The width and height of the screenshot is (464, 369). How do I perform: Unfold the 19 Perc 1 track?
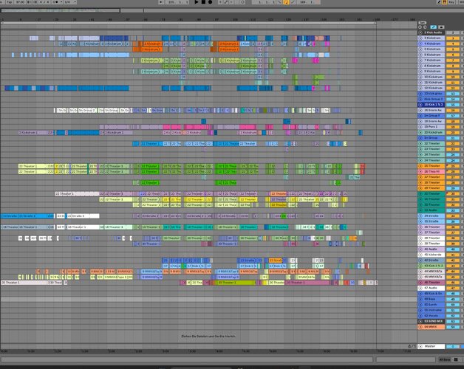tap(420, 127)
